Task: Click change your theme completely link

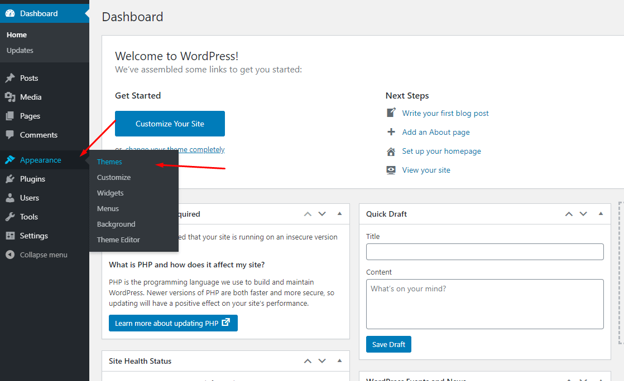Action: click(175, 149)
